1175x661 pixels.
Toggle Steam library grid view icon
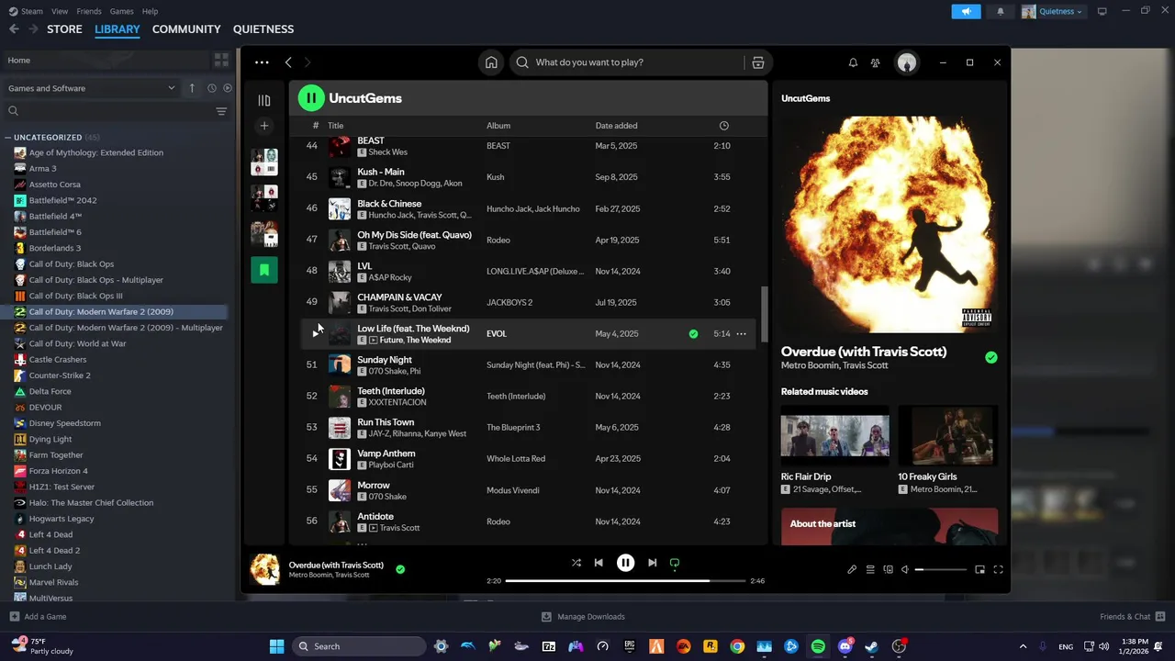pyautogui.click(x=221, y=60)
